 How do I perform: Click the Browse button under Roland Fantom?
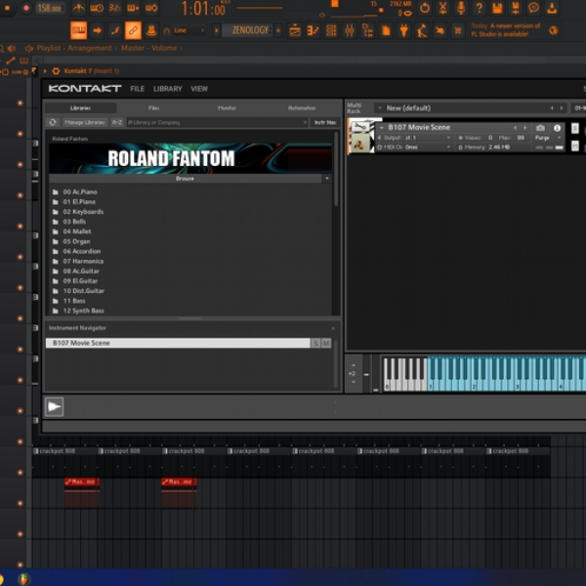click(x=185, y=179)
